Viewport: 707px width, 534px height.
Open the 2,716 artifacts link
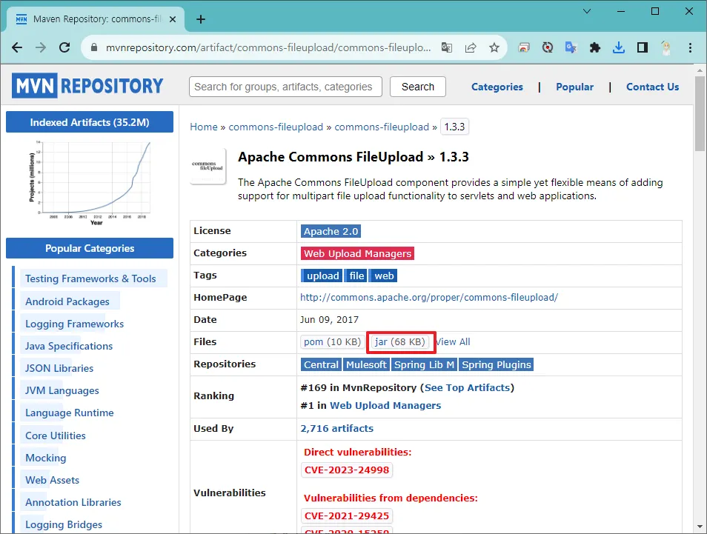[336, 429]
